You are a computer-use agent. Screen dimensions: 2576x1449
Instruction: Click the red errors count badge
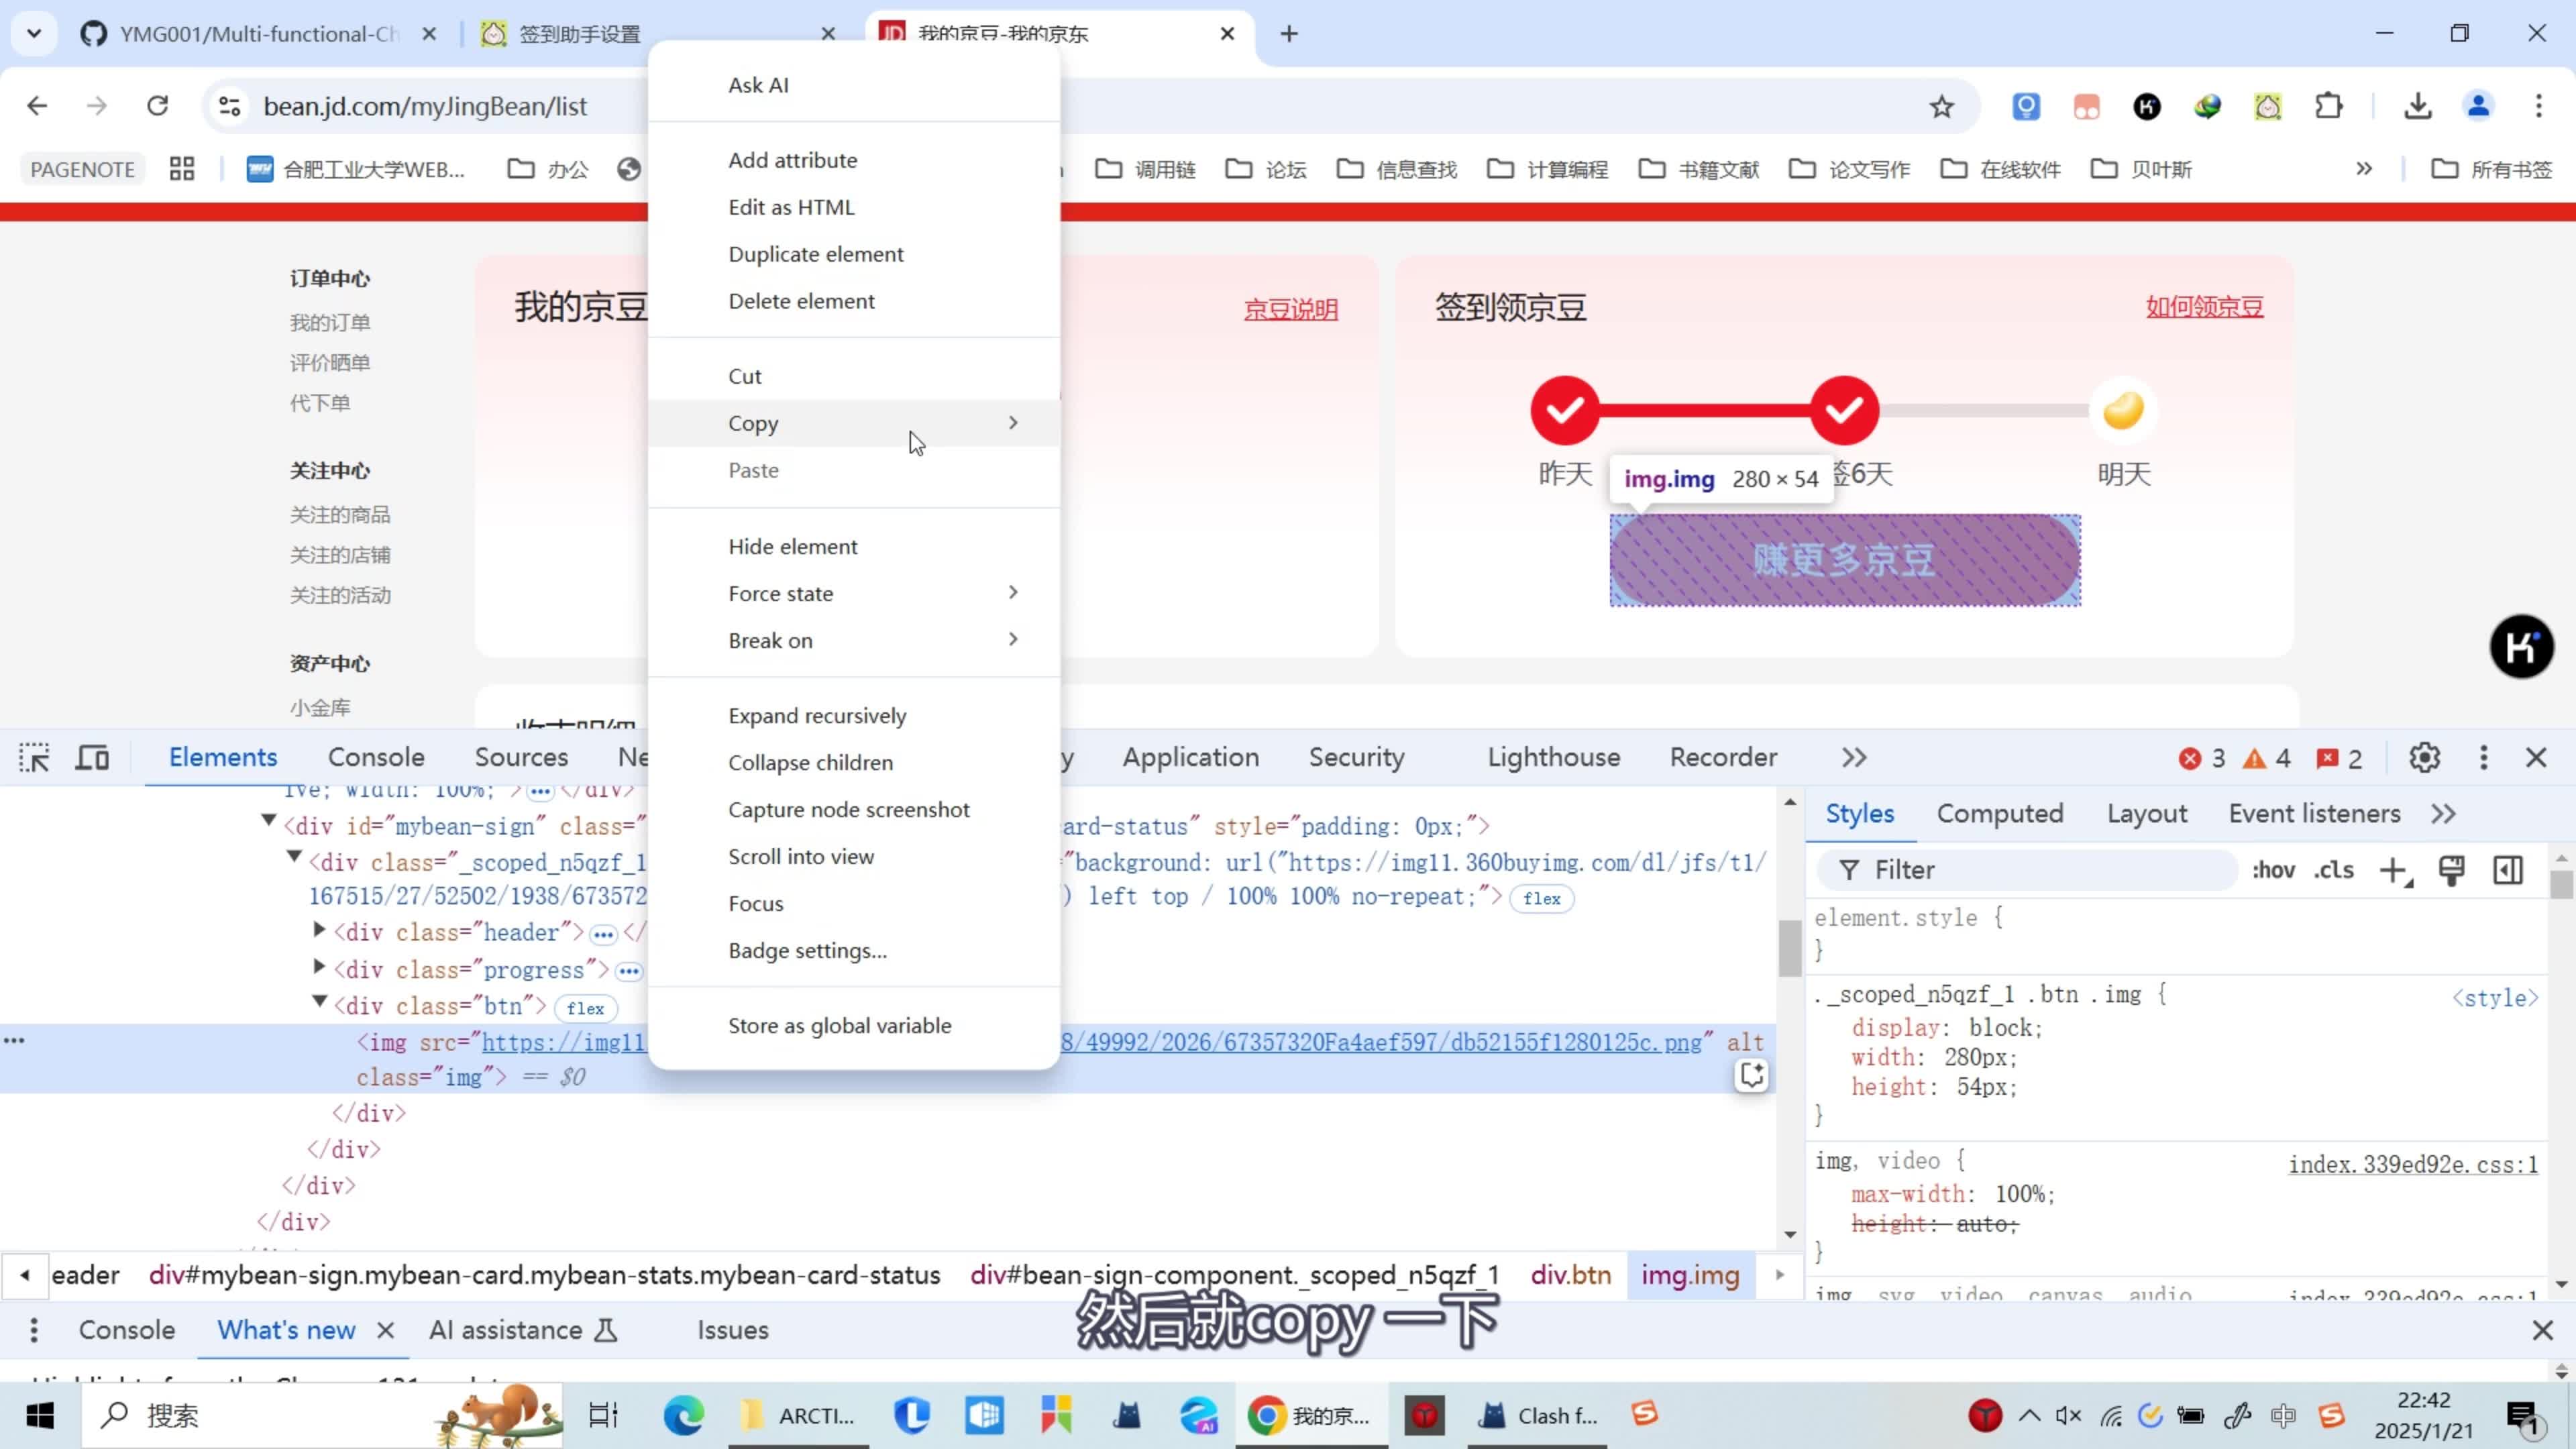pos(2202,759)
